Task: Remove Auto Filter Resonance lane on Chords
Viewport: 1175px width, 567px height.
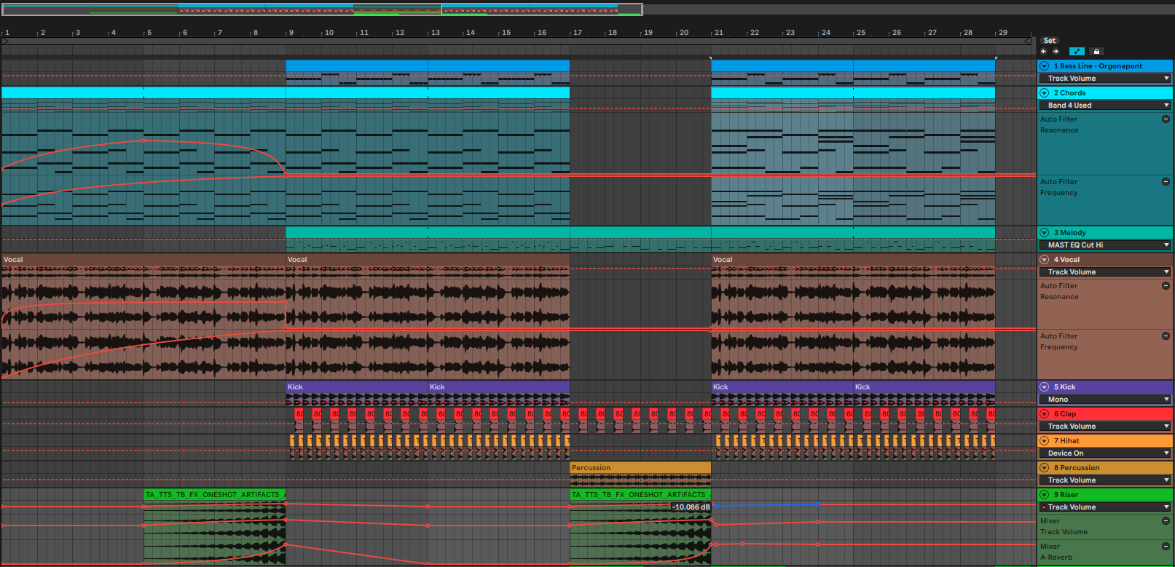Action: 1166,119
